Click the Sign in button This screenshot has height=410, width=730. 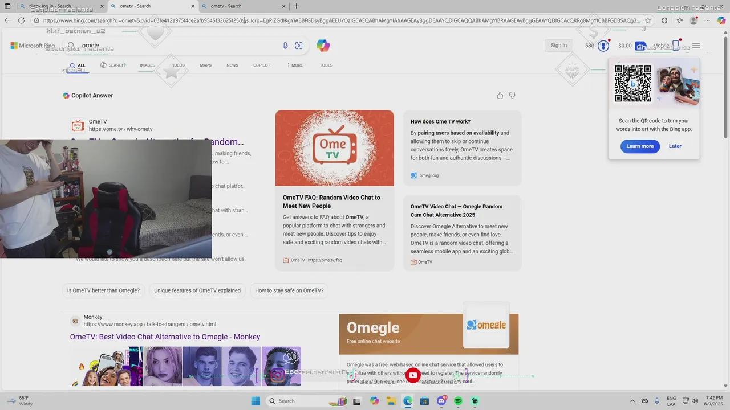(559, 46)
